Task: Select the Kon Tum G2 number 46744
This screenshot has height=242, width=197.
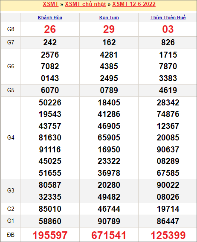Action: click(109, 209)
